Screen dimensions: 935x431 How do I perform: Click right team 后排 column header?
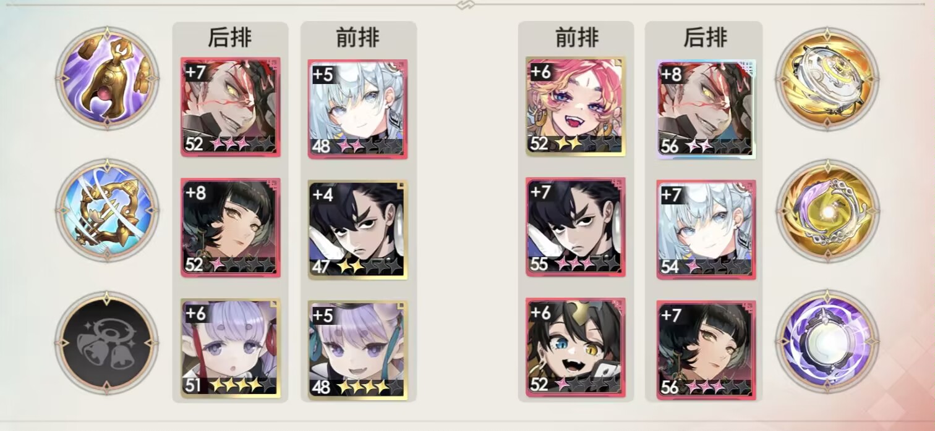[x=704, y=38]
